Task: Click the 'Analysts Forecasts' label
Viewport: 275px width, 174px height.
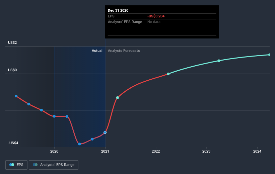Action: (124, 51)
